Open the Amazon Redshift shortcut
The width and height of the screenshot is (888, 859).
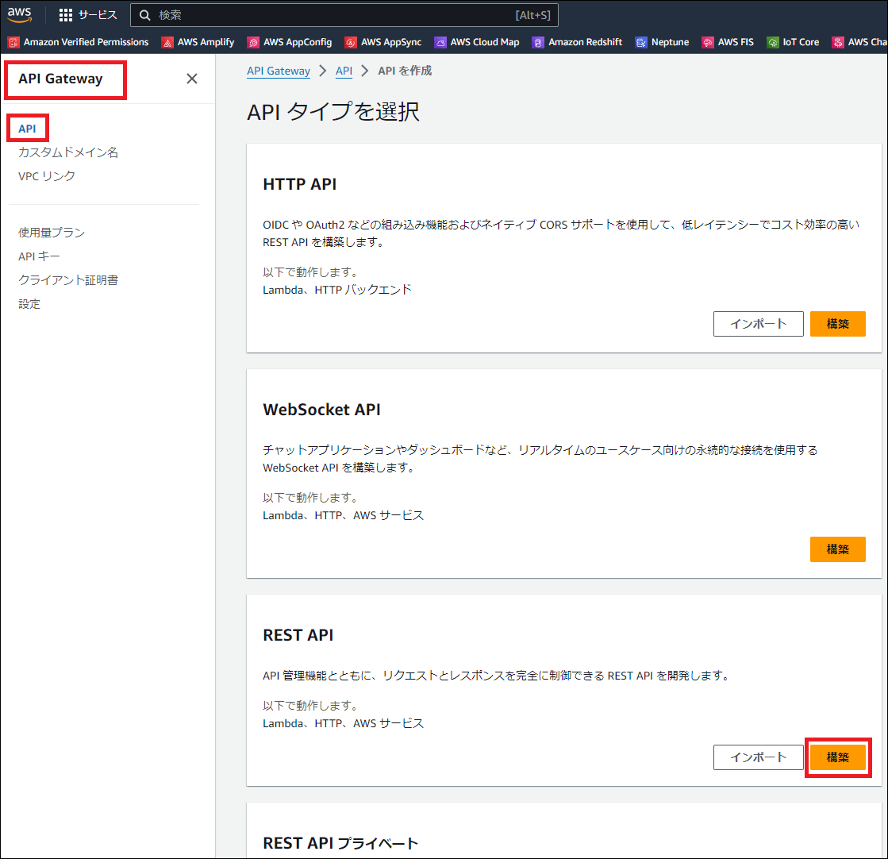(x=578, y=42)
